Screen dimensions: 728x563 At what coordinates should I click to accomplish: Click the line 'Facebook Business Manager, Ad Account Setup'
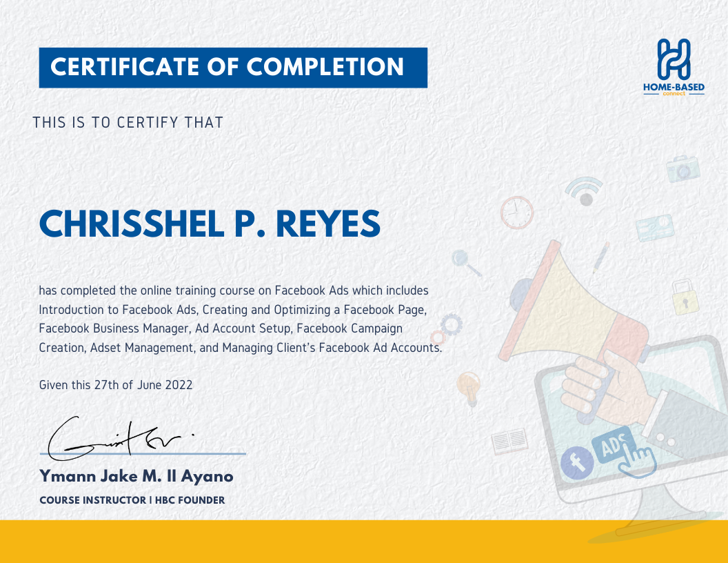pos(221,328)
